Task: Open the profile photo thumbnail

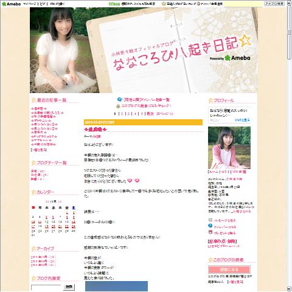Action: click(229, 148)
